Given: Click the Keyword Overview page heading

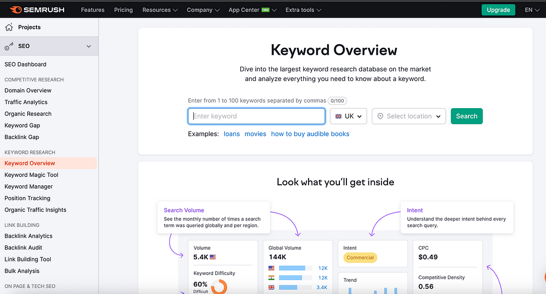Looking at the screenshot, I should click(x=334, y=50).
